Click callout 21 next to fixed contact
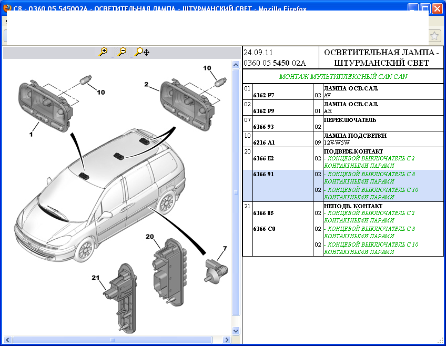 (95, 277)
